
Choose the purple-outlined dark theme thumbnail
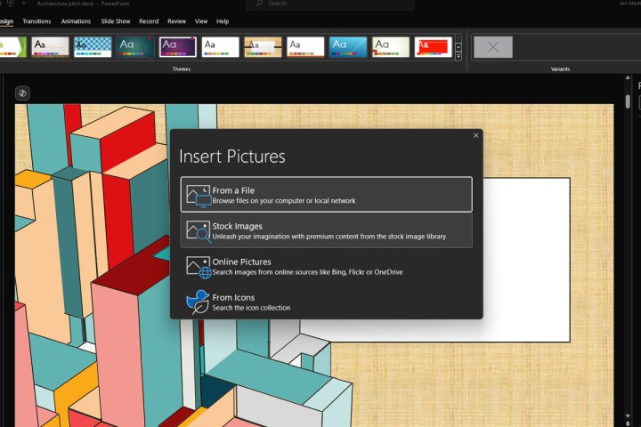click(178, 46)
